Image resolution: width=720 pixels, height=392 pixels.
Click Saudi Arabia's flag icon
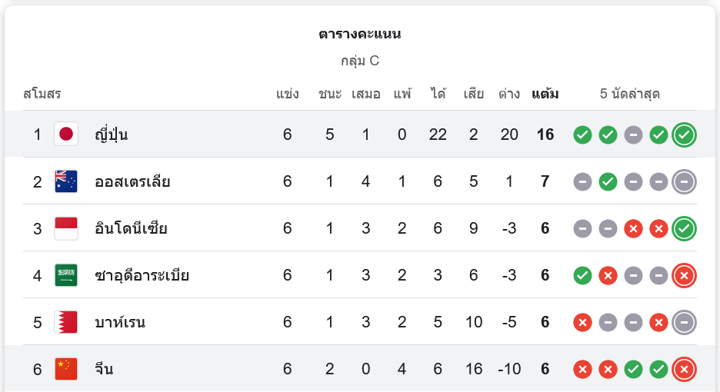coord(66,275)
